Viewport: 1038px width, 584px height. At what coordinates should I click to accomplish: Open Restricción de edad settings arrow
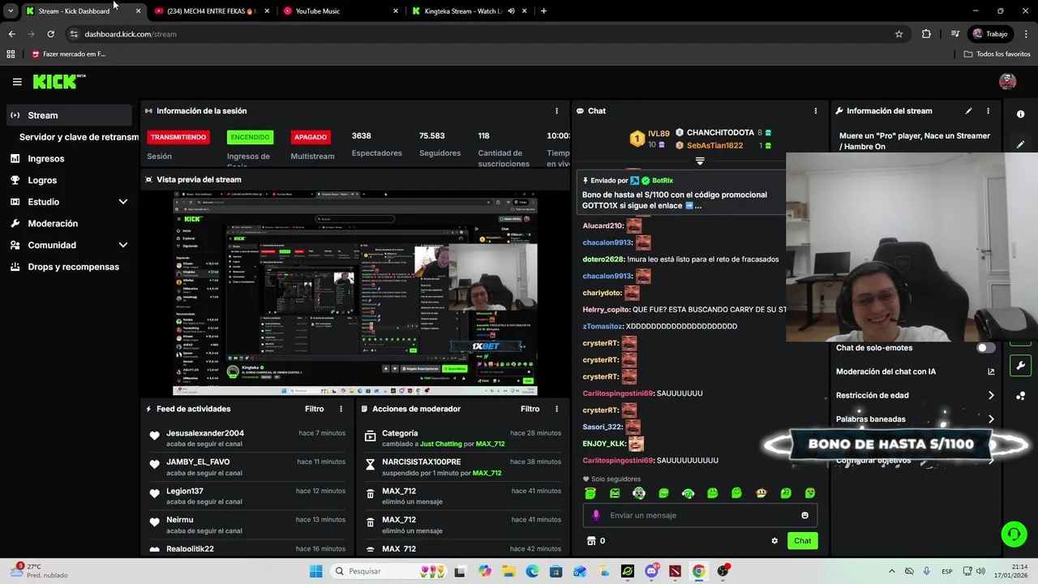click(x=991, y=396)
